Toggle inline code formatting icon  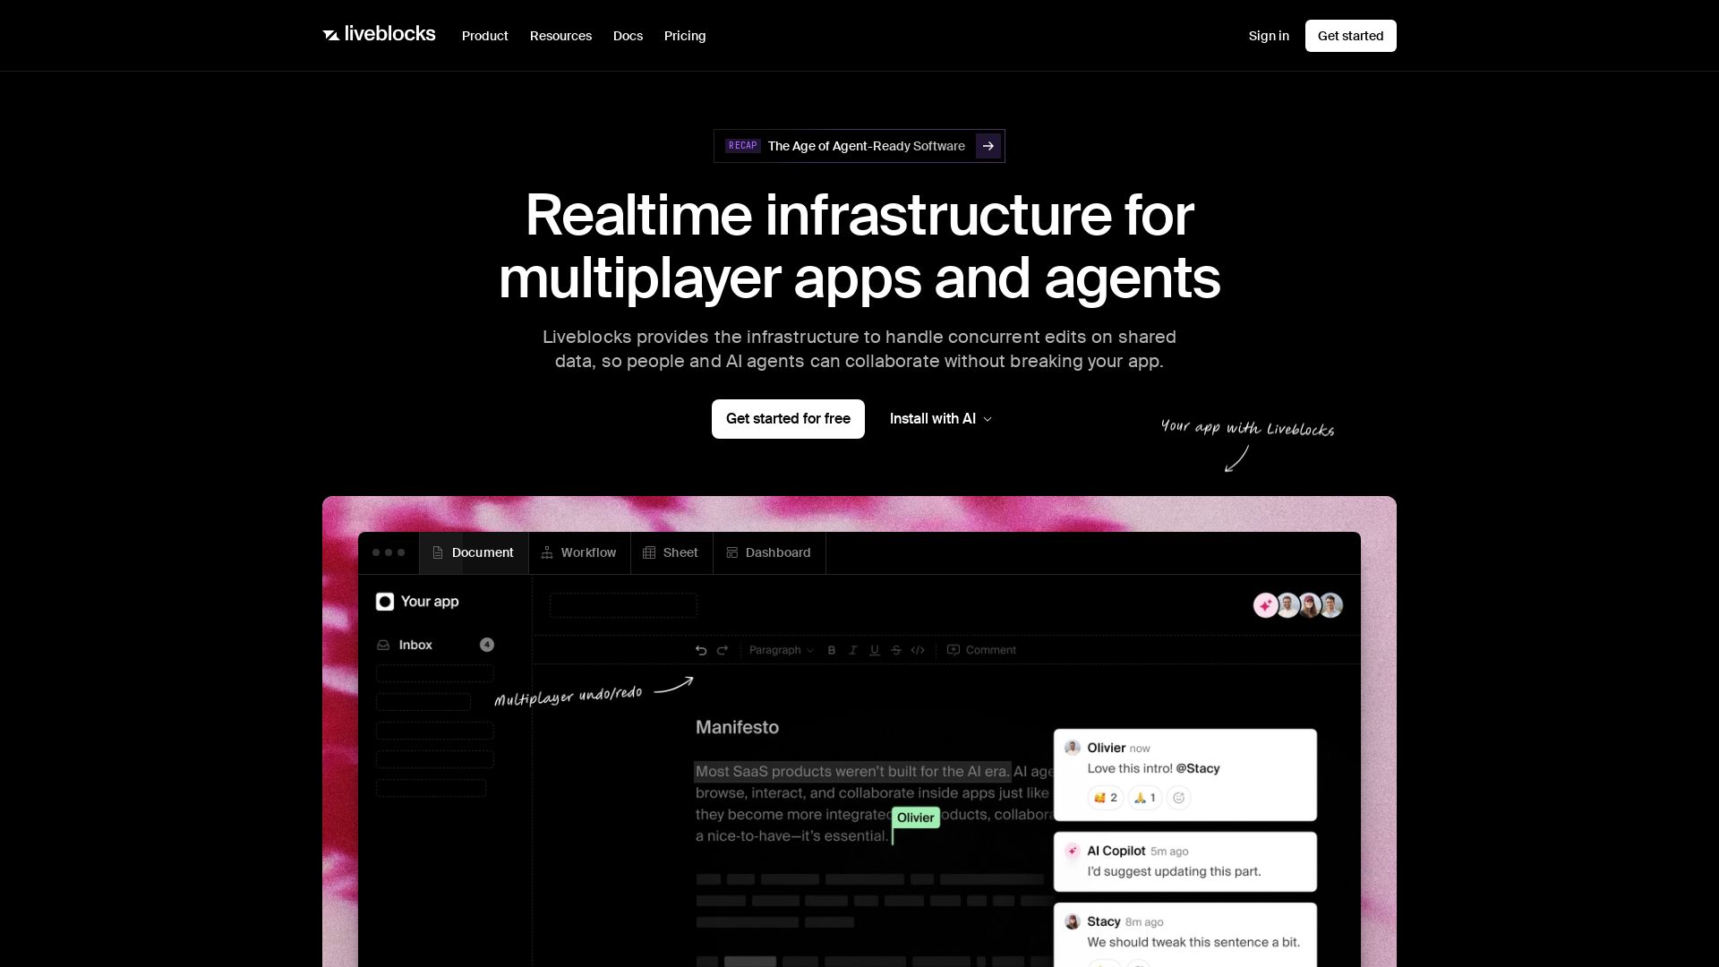pos(918,650)
